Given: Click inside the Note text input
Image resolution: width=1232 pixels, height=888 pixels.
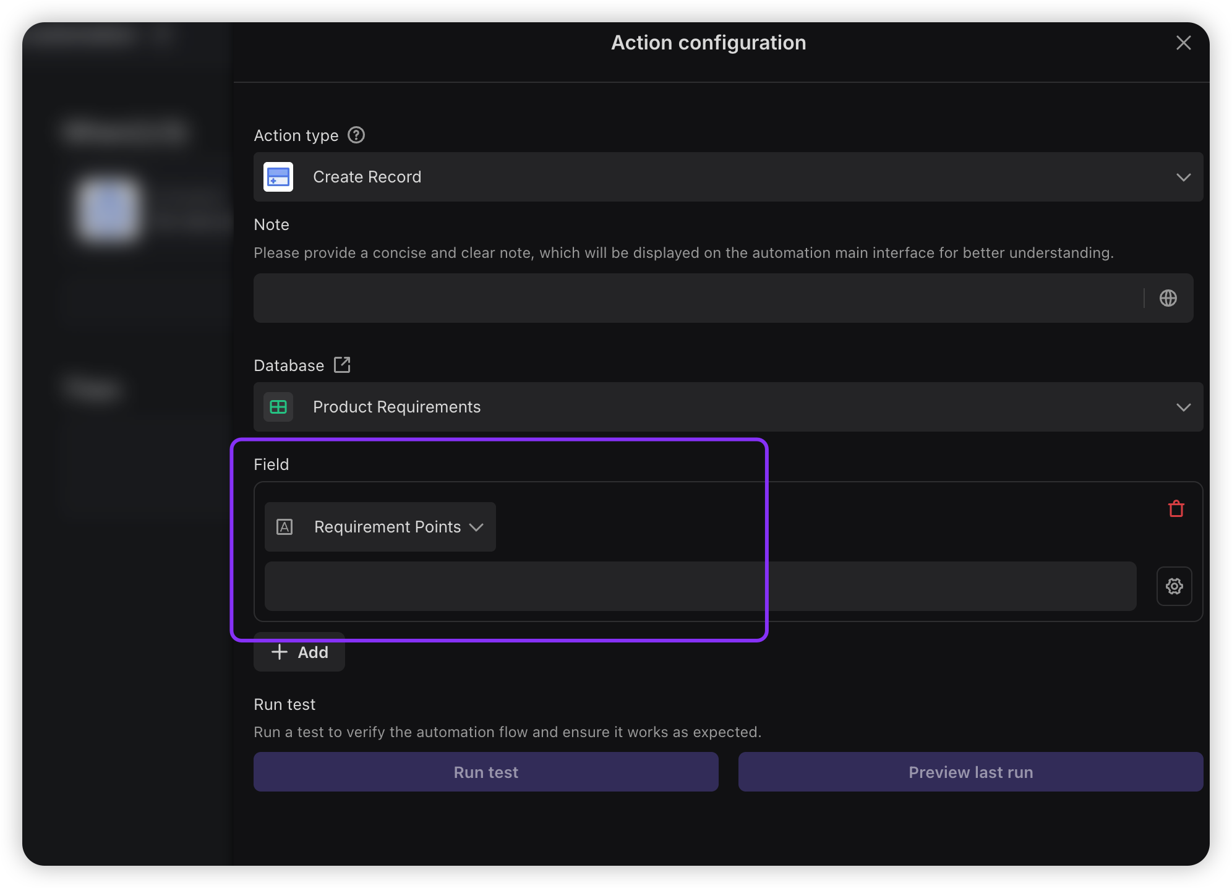Looking at the screenshot, I should pyautogui.click(x=698, y=298).
